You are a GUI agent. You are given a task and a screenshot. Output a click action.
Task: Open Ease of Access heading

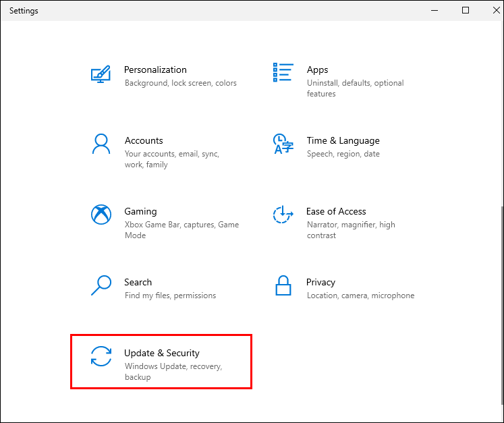(x=336, y=211)
